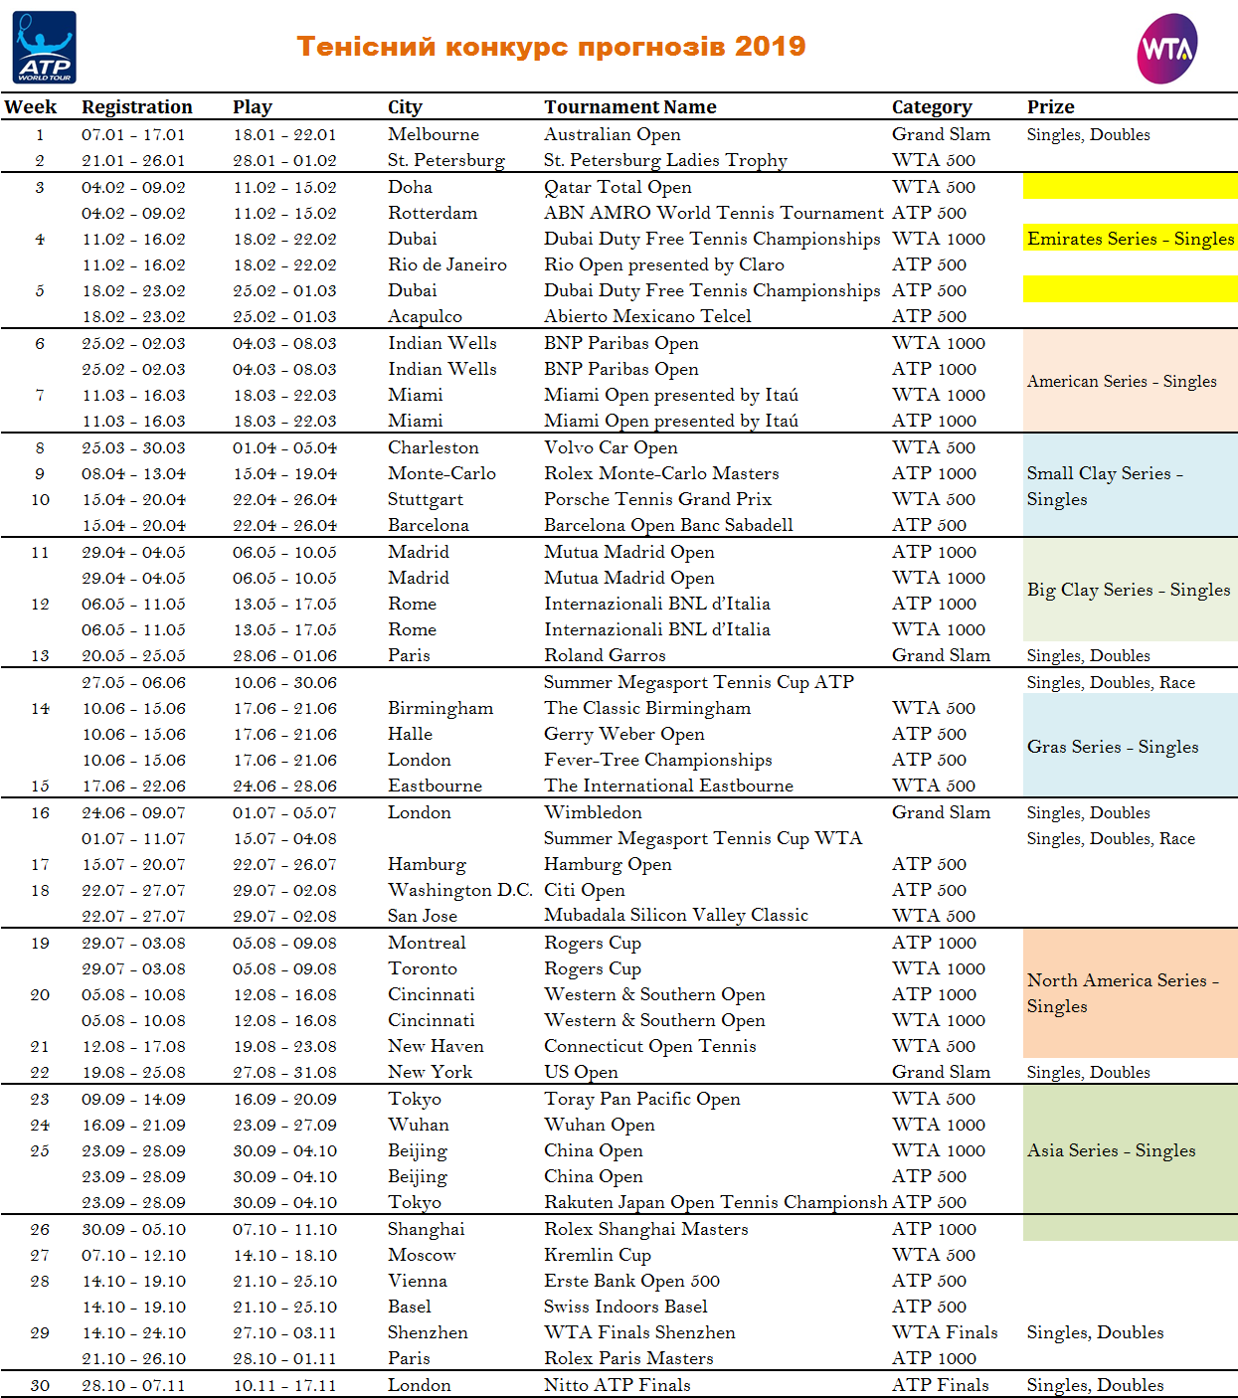Click the 'Play' column header

253,107
